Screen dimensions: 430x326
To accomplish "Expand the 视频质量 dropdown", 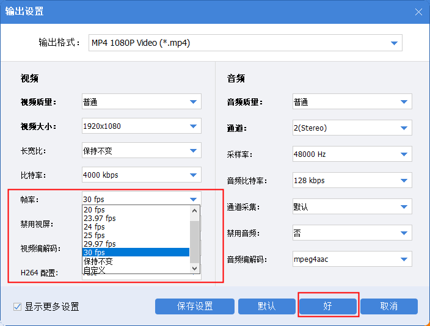I will tap(141, 102).
